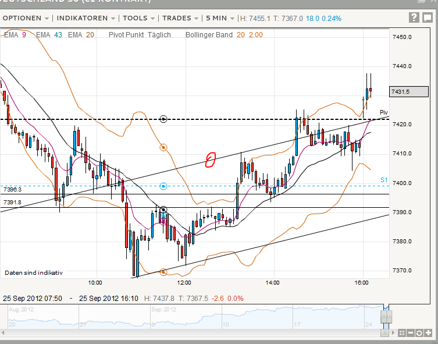Select the EMA 9 indicator label

(x=15, y=35)
